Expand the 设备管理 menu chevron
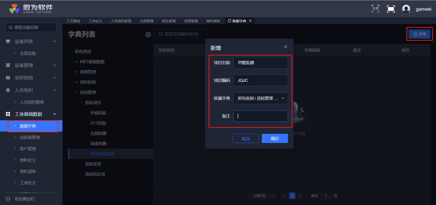 click(54, 65)
